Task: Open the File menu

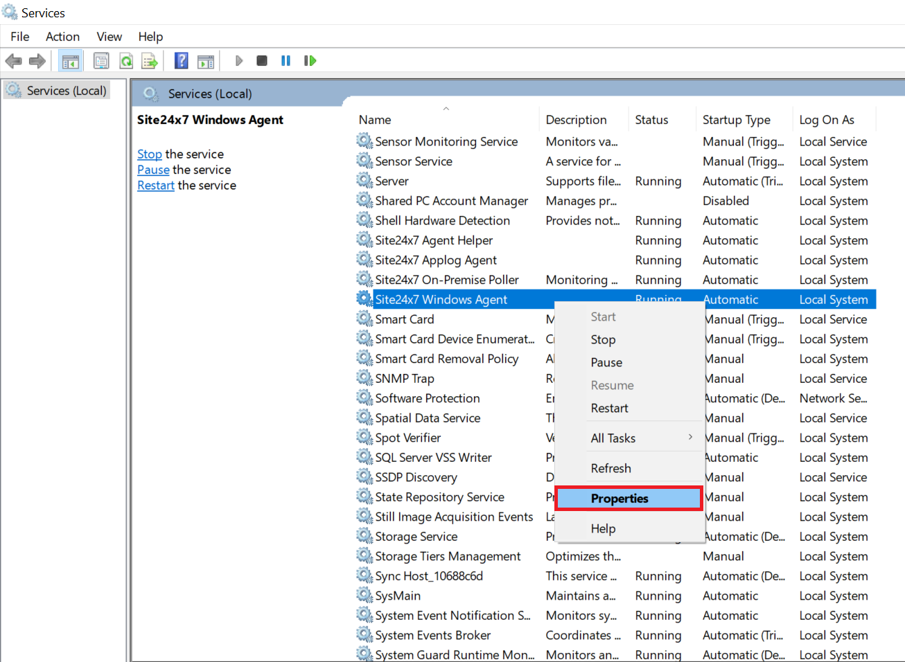Action: pyautogui.click(x=20, y=37)
